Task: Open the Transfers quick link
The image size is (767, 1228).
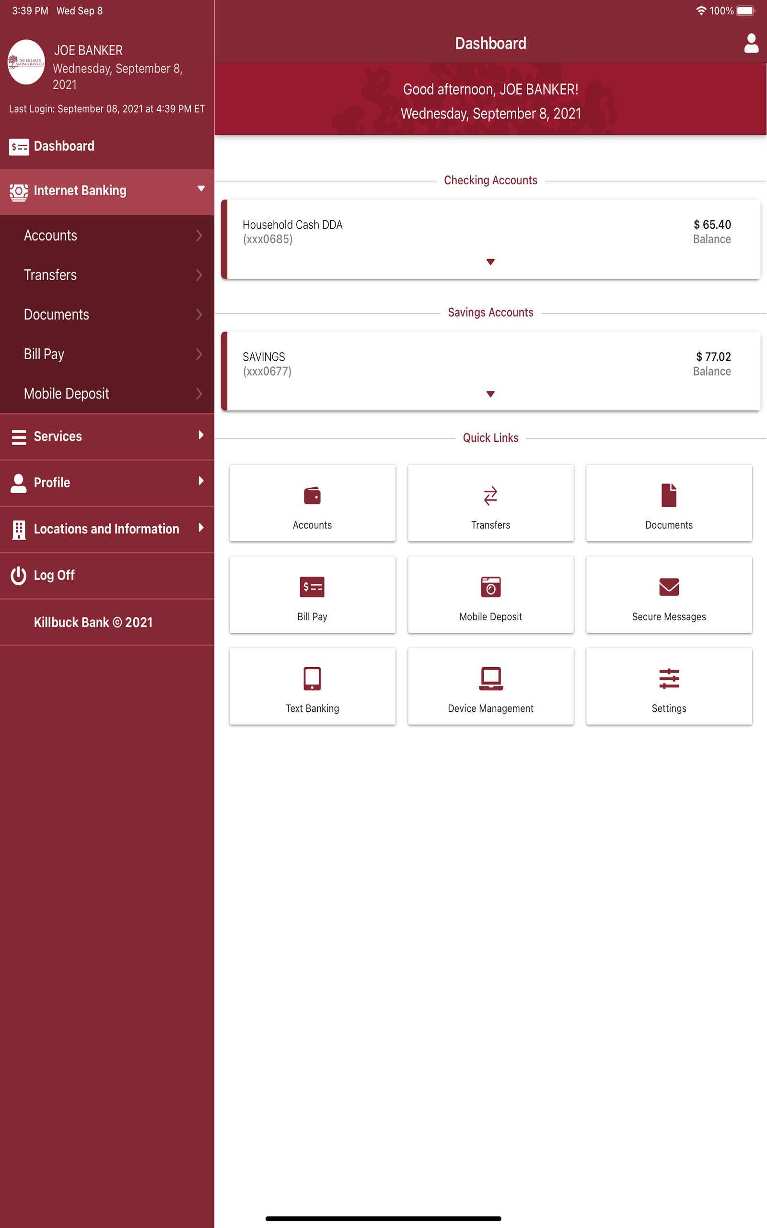Action: point(490,502)
